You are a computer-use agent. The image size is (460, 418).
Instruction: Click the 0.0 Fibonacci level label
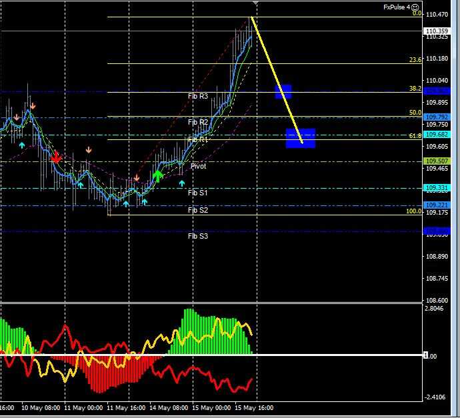point(417,13)
